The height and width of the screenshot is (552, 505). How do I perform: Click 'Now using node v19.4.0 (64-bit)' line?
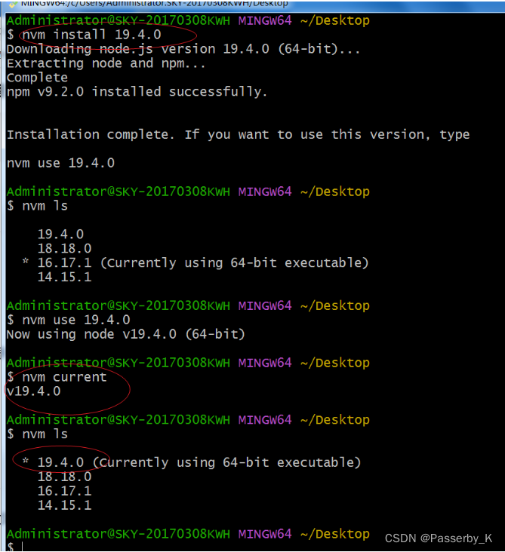[126, 334]
